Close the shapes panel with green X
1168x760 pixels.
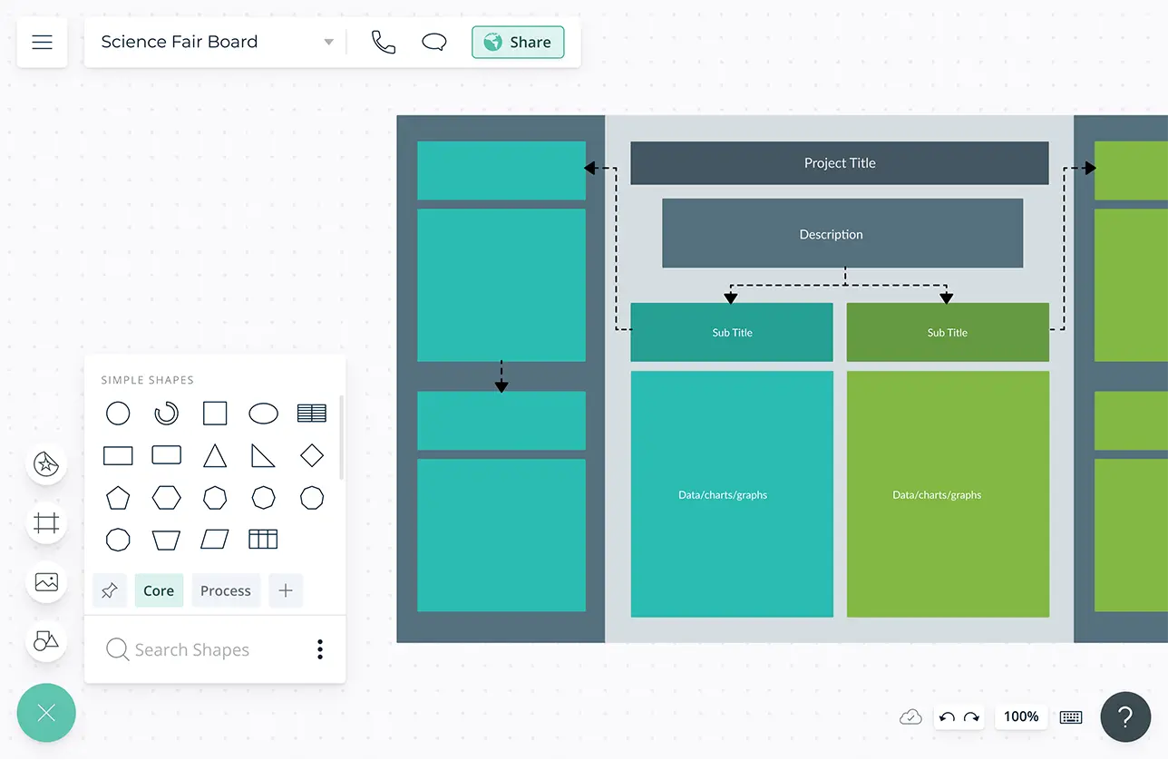[x=46, y=713]
